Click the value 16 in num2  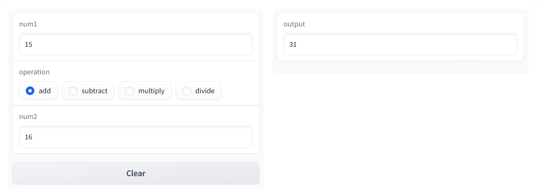point(29,137)
